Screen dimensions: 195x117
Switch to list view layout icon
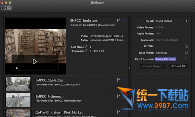[9, 7]
